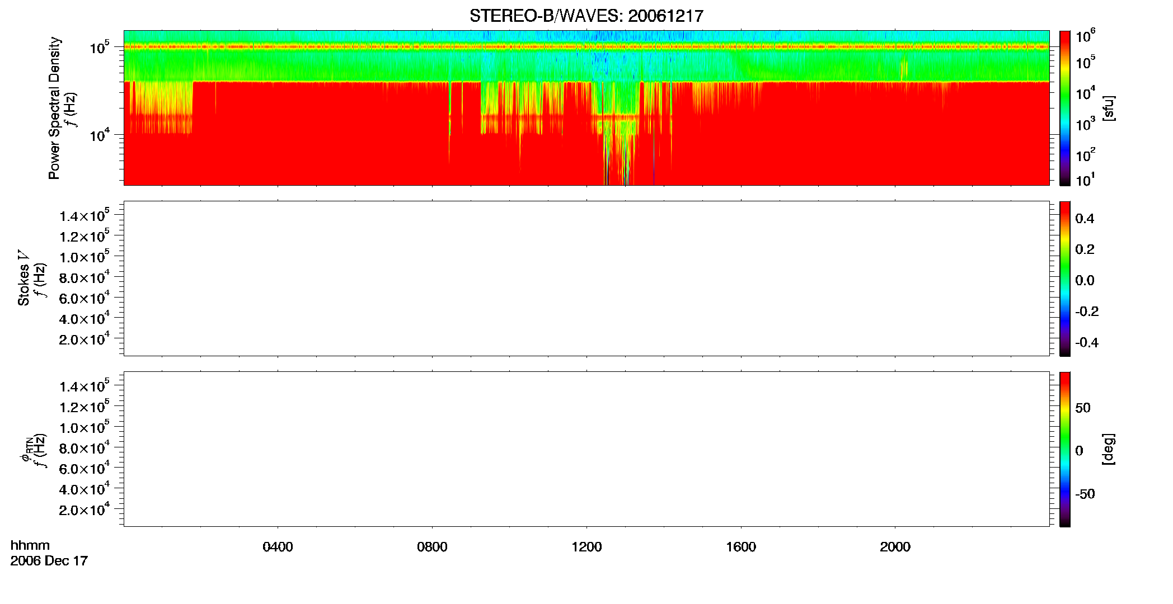
Task: Click the 1600 time tick label
Action: pos(741,546)
